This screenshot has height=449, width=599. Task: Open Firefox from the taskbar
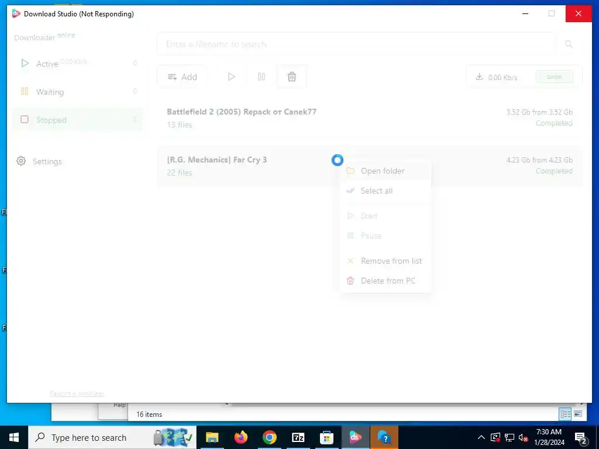pyautogui.click(x=240, y=437)
